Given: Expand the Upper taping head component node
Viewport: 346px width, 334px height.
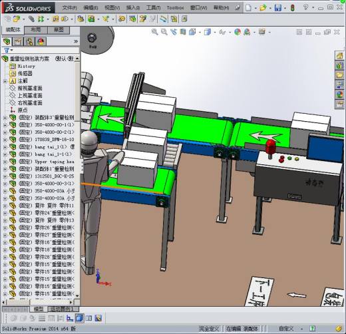Looking at the screenshot, I should 5,162.
